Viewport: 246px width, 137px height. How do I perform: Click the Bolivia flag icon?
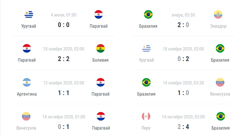(x=101, y=49)
